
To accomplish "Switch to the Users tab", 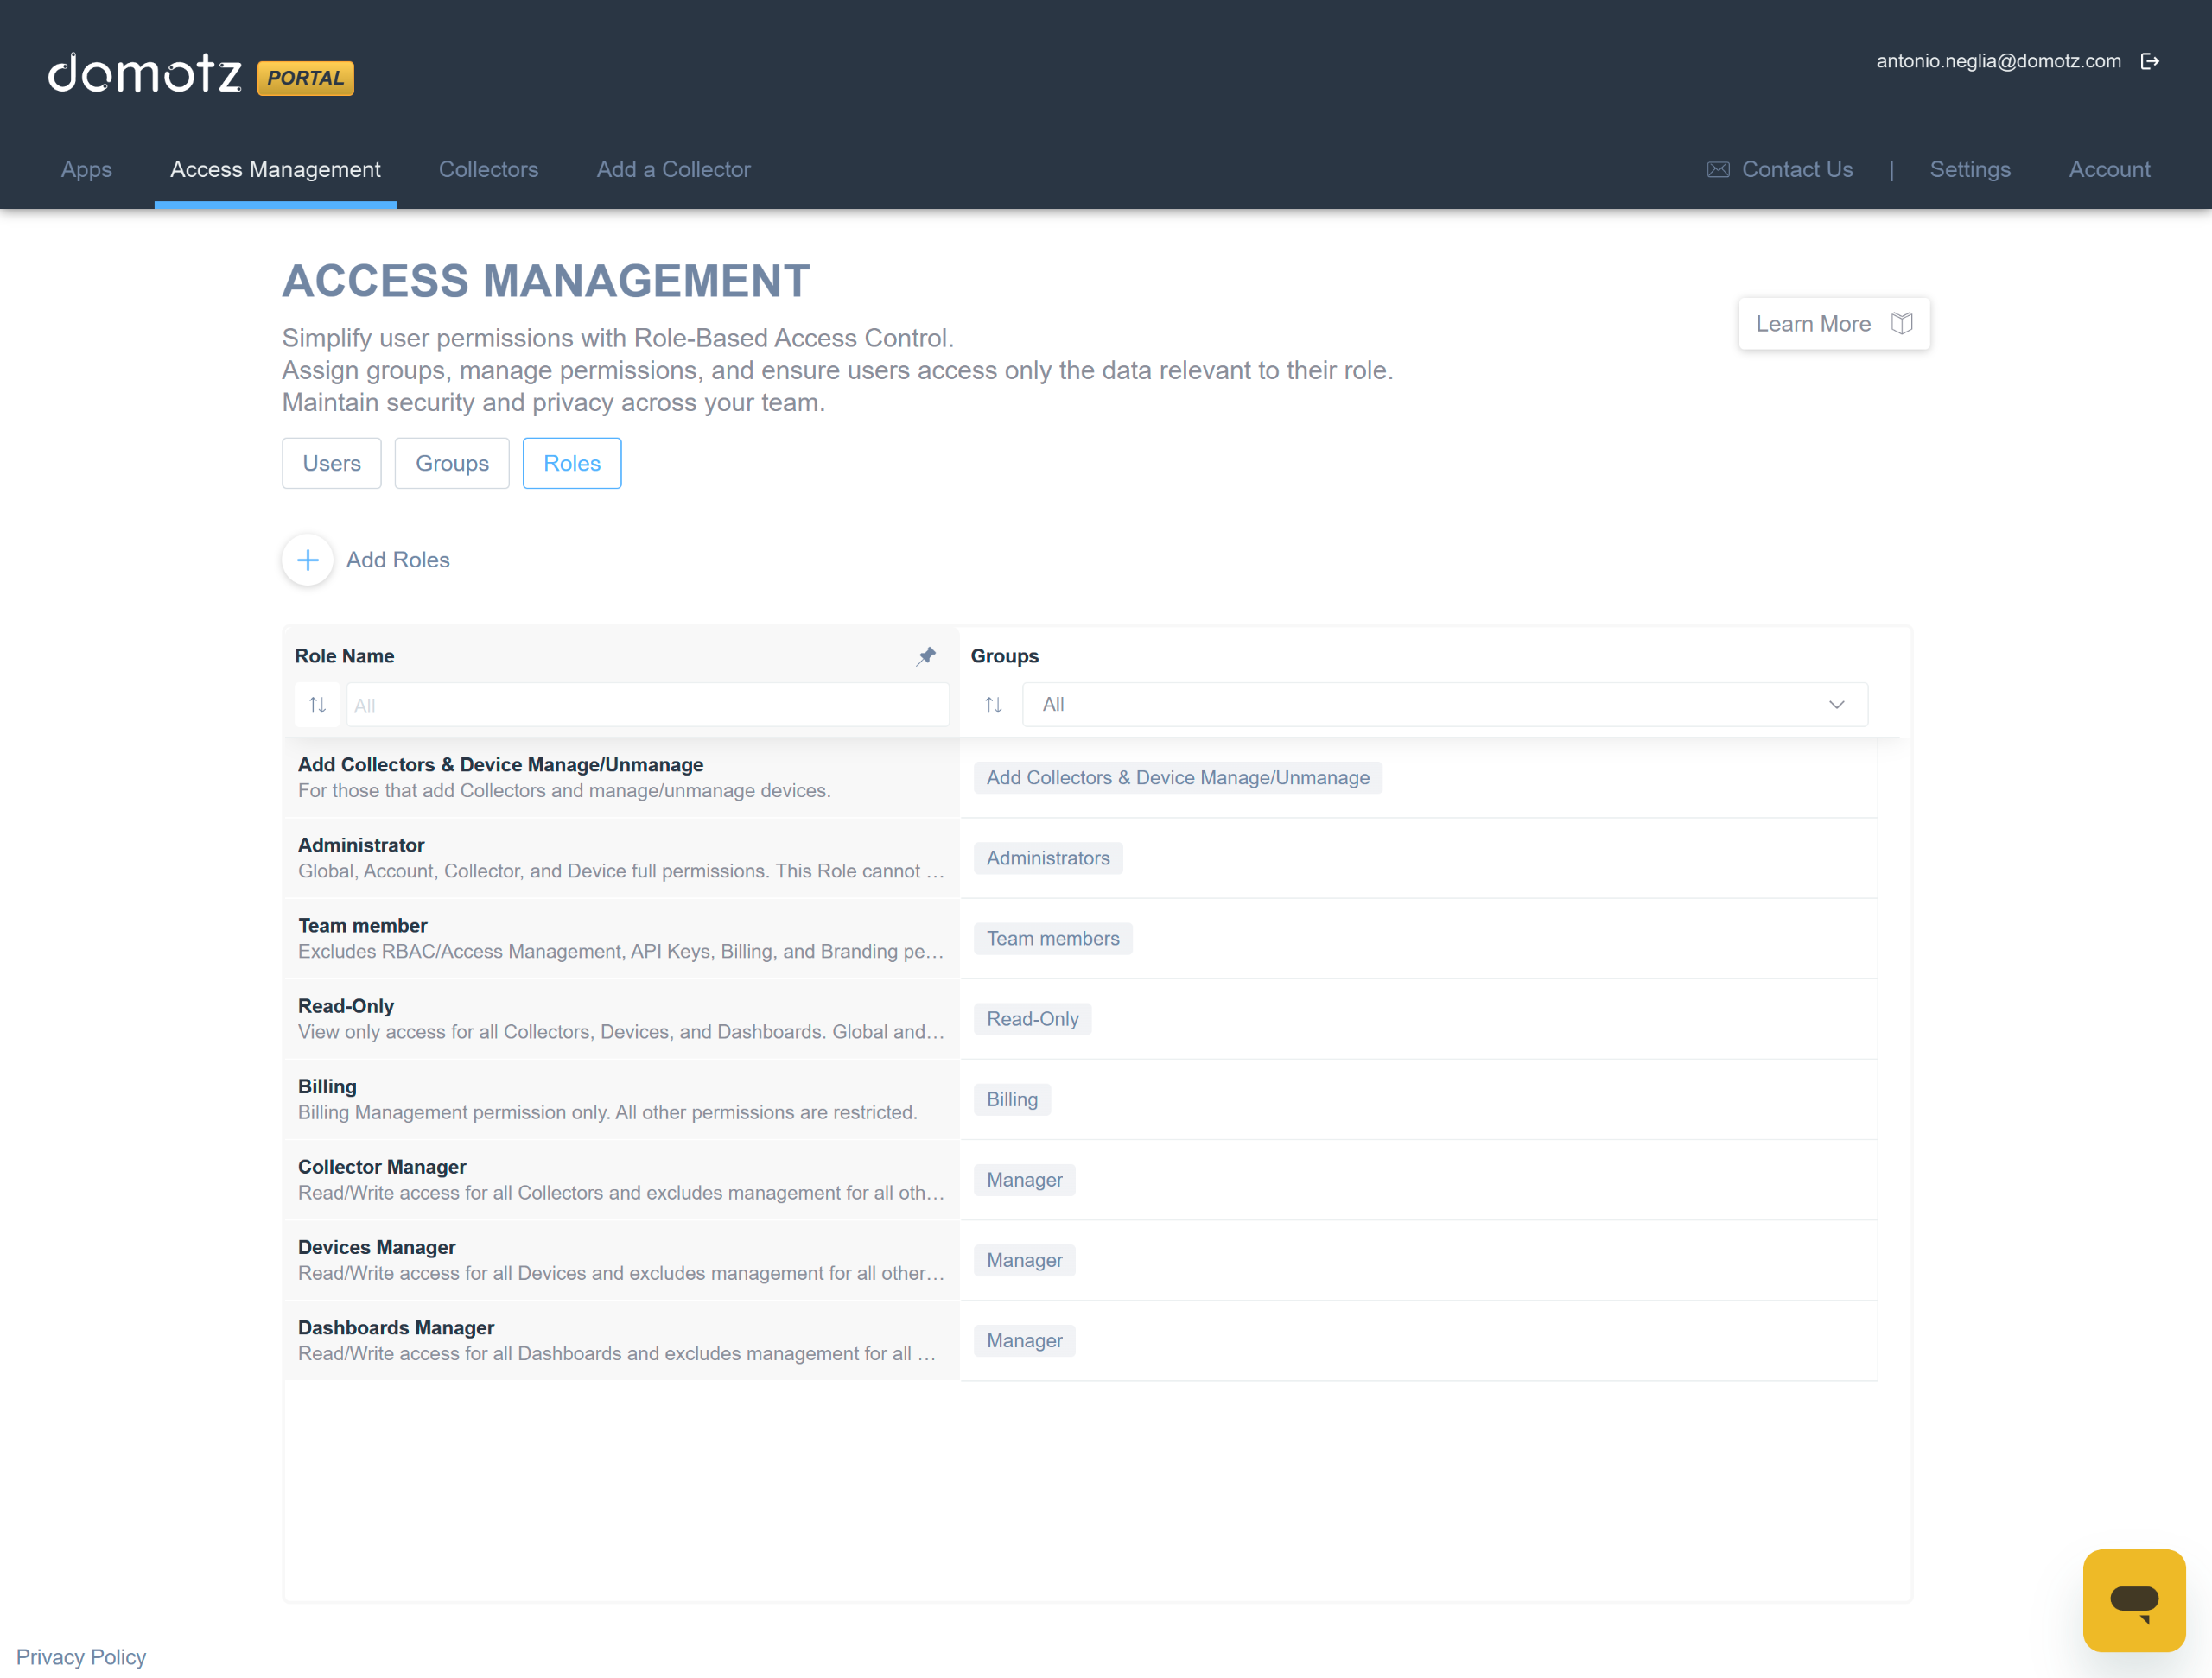I will point(331,464).
